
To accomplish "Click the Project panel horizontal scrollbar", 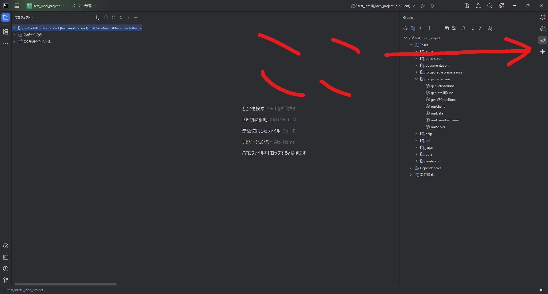I will (x=65, y=284).
